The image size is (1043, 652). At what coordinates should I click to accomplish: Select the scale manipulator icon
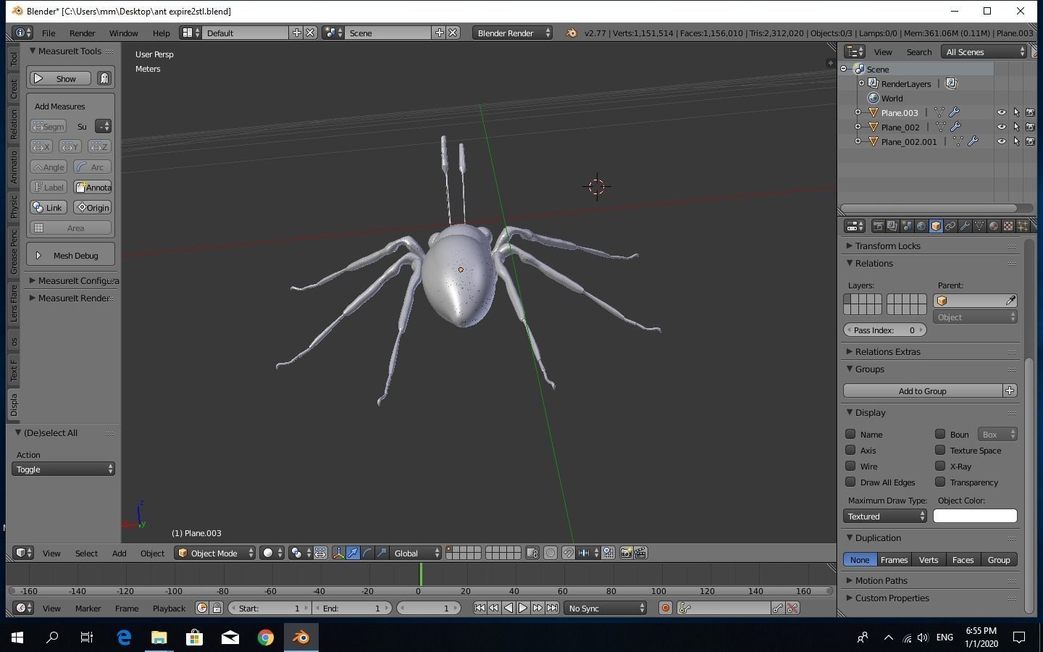coord(382,553)
